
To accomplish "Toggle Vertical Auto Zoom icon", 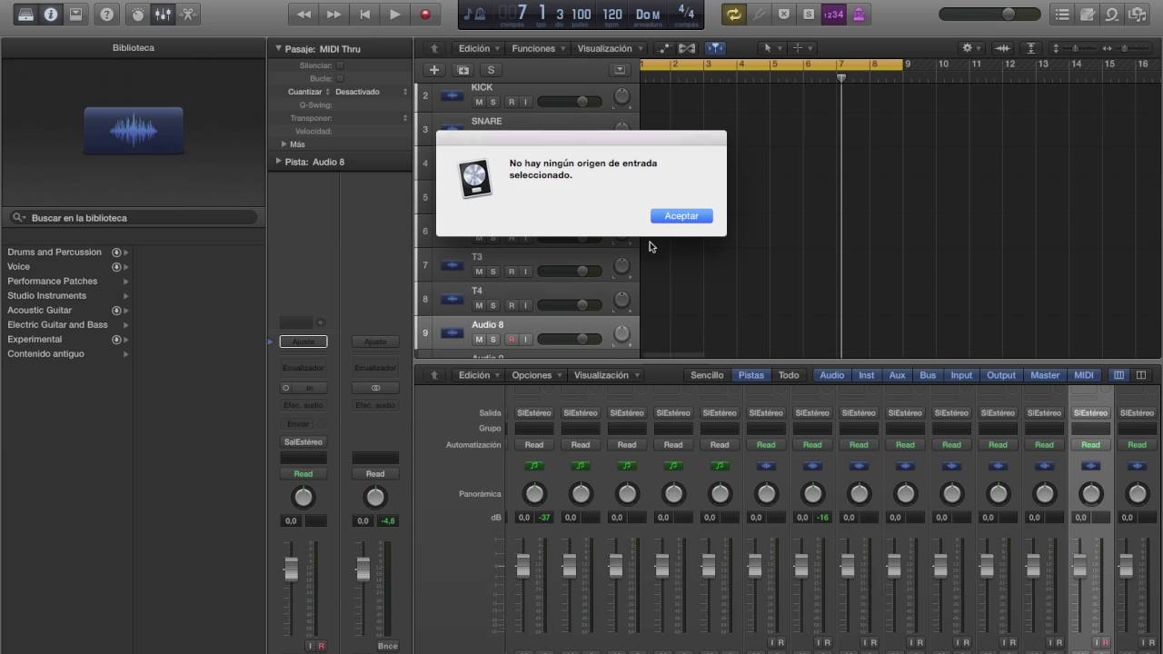I will (x=1031, y=48).
